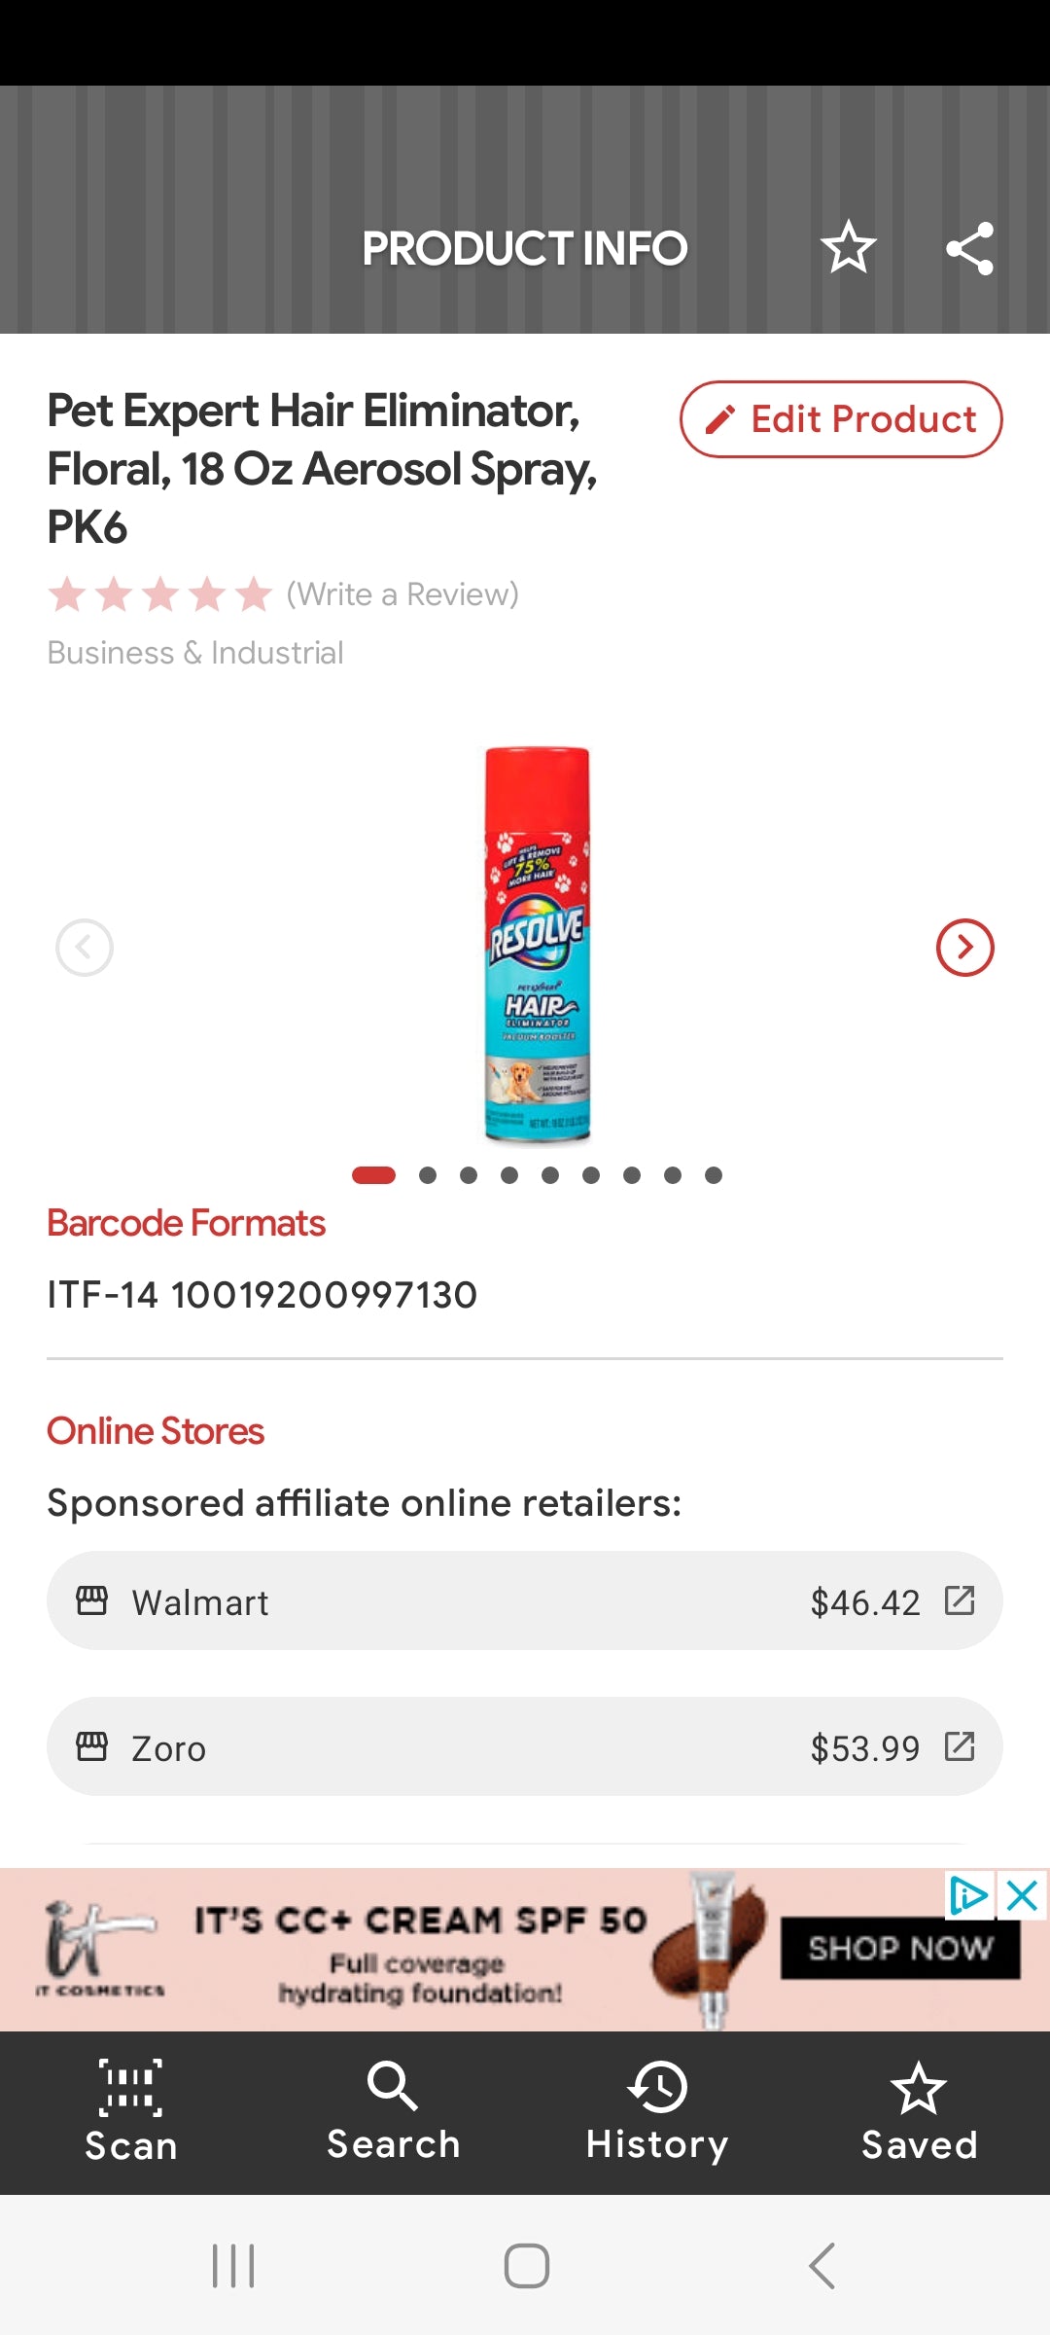Switch to the Scan tab
The image size is (1050, 2335).
pos(131,2111)
